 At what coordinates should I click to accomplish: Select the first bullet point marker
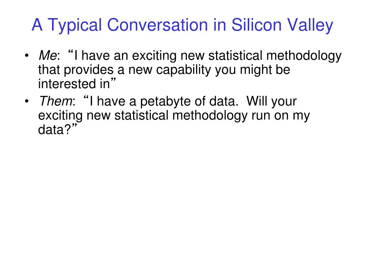(27, 56)
